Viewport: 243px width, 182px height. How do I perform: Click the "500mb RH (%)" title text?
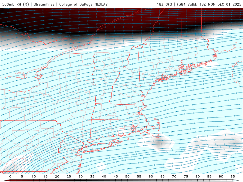16,4
